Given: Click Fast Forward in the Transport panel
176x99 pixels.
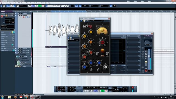Looking at the screenshot, I should click(90, 91).
